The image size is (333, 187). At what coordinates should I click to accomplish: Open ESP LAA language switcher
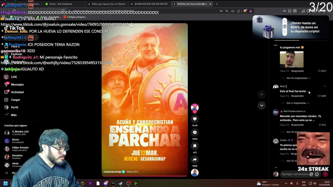coord(304,183)
